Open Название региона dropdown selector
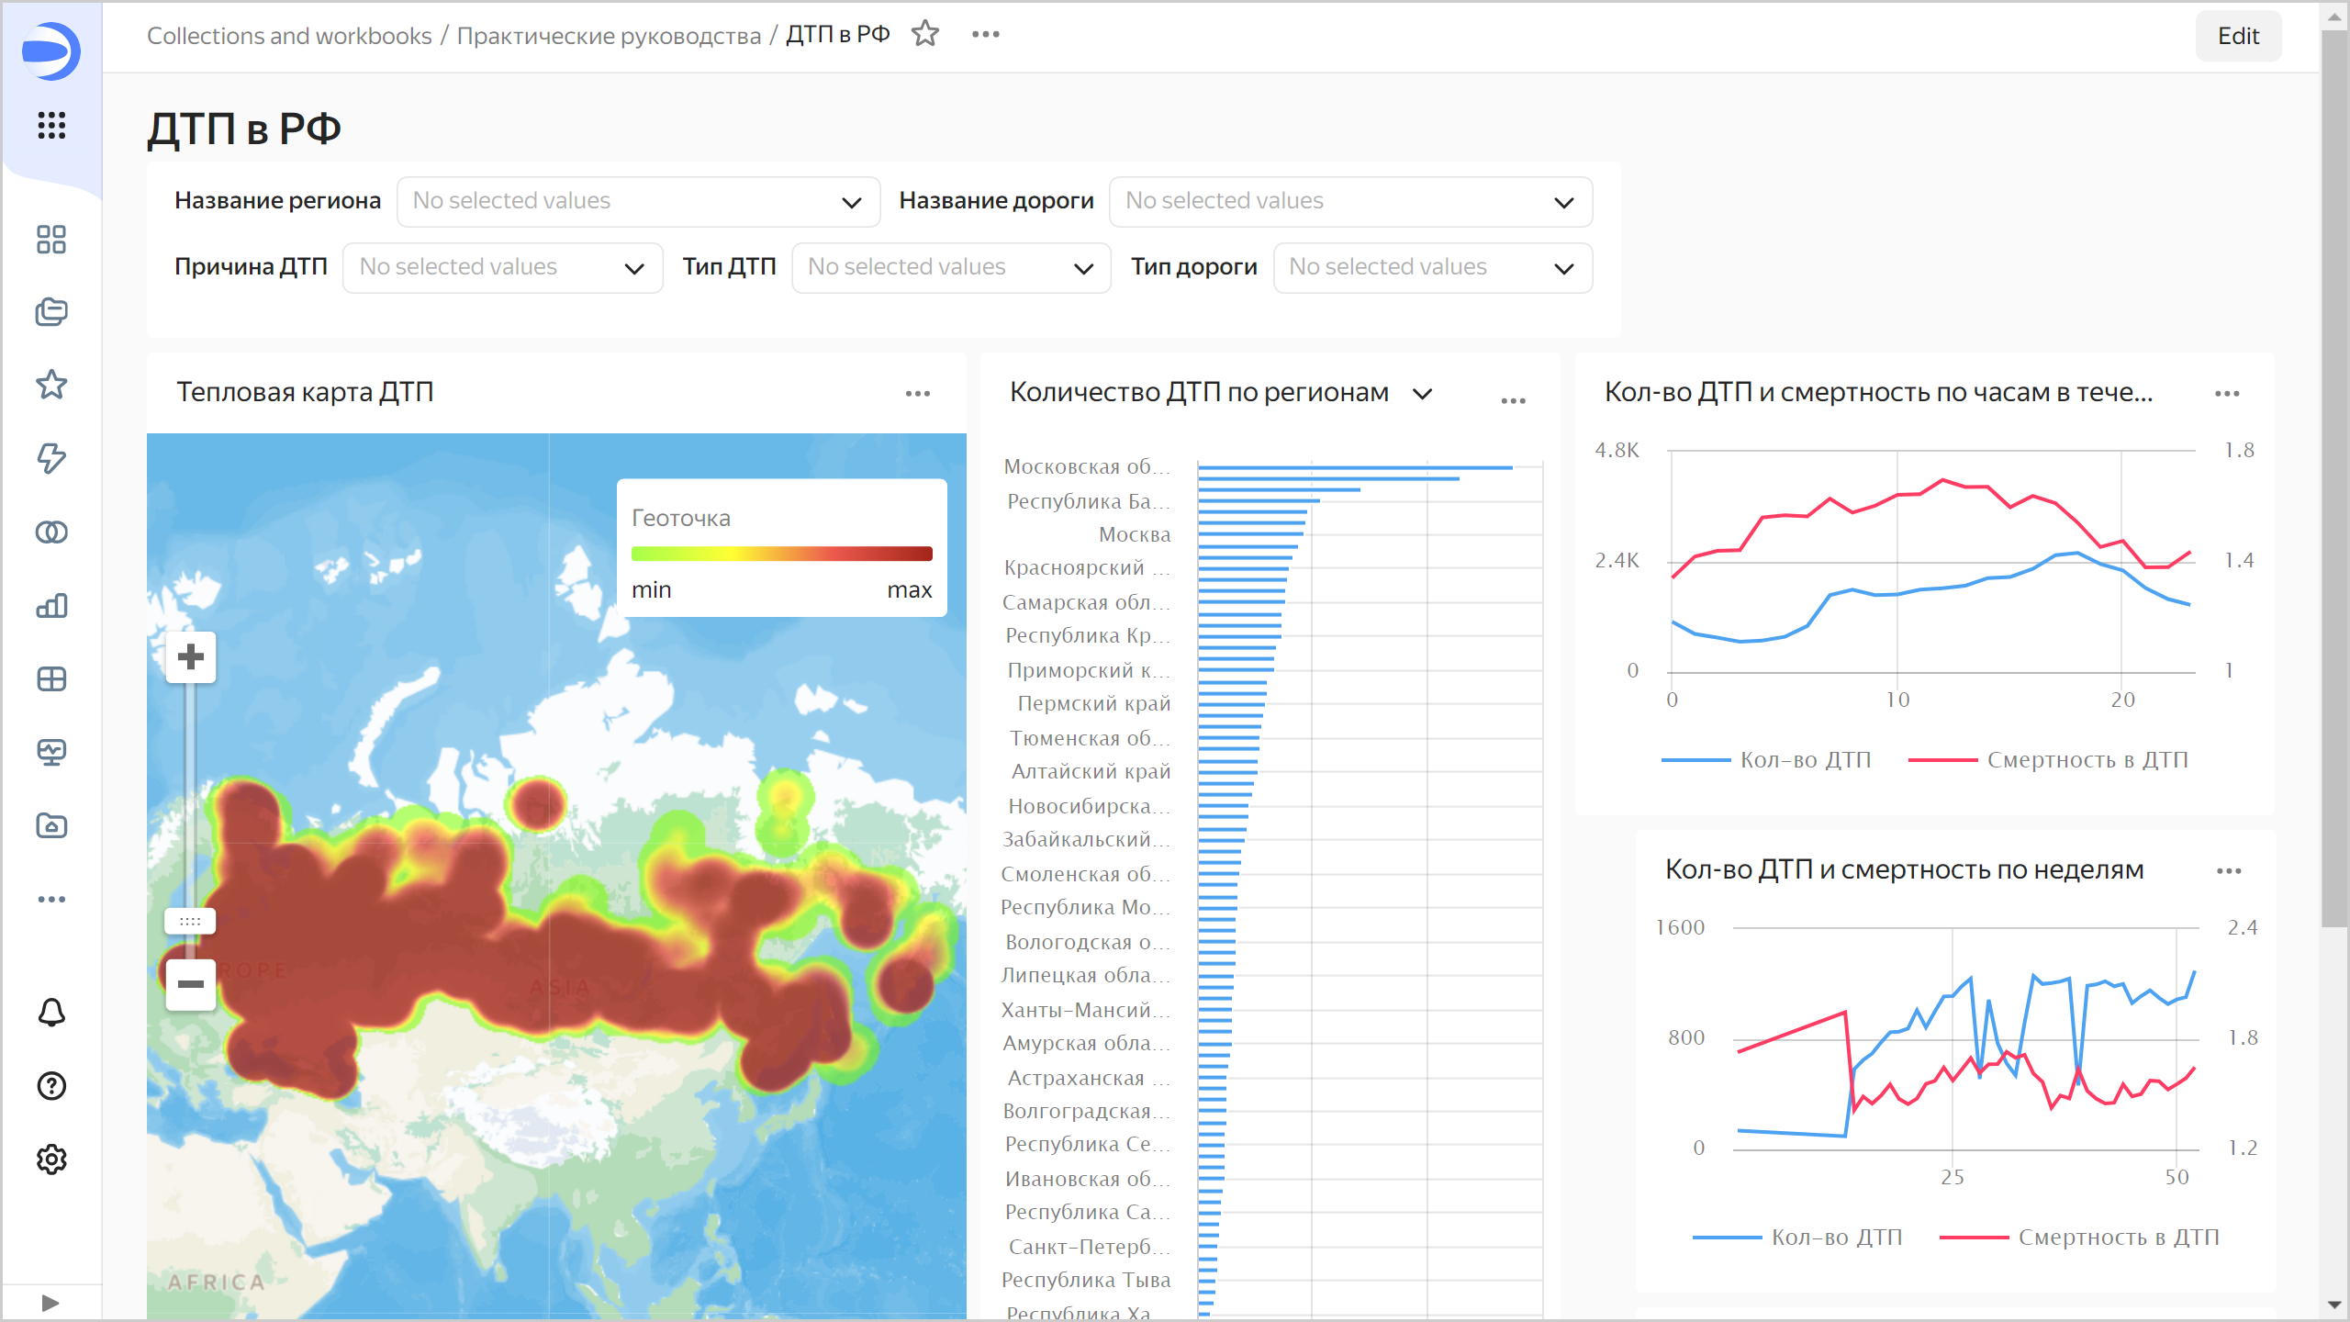Image resolution: width=2350 pixels, height=1322 pixels. click(x=638, y=201)
